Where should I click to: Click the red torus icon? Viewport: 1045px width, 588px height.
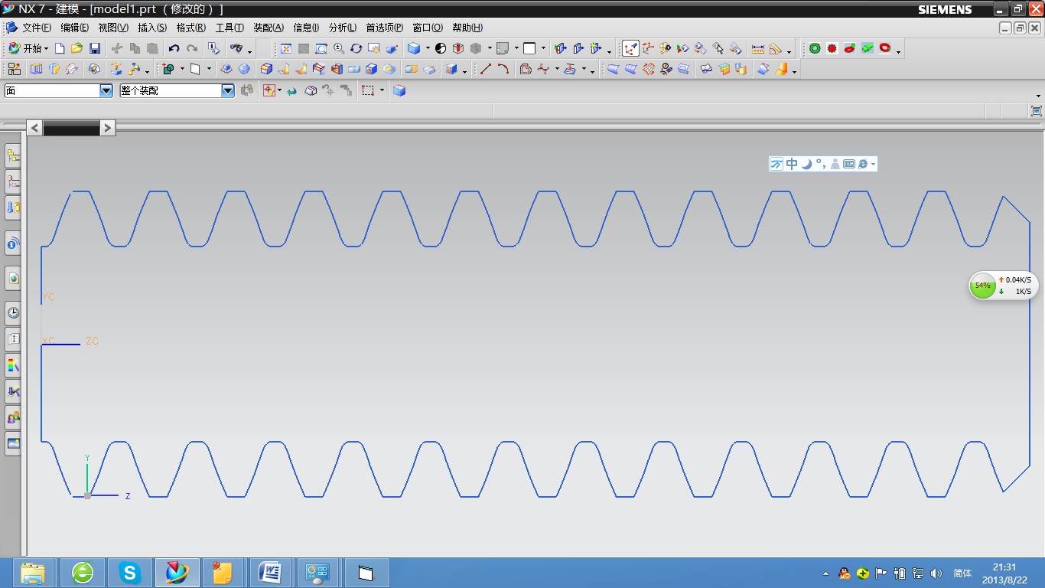pos(885,48)
